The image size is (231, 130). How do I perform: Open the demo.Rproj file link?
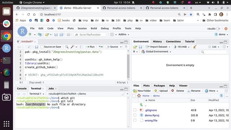(x=152, y=115)
